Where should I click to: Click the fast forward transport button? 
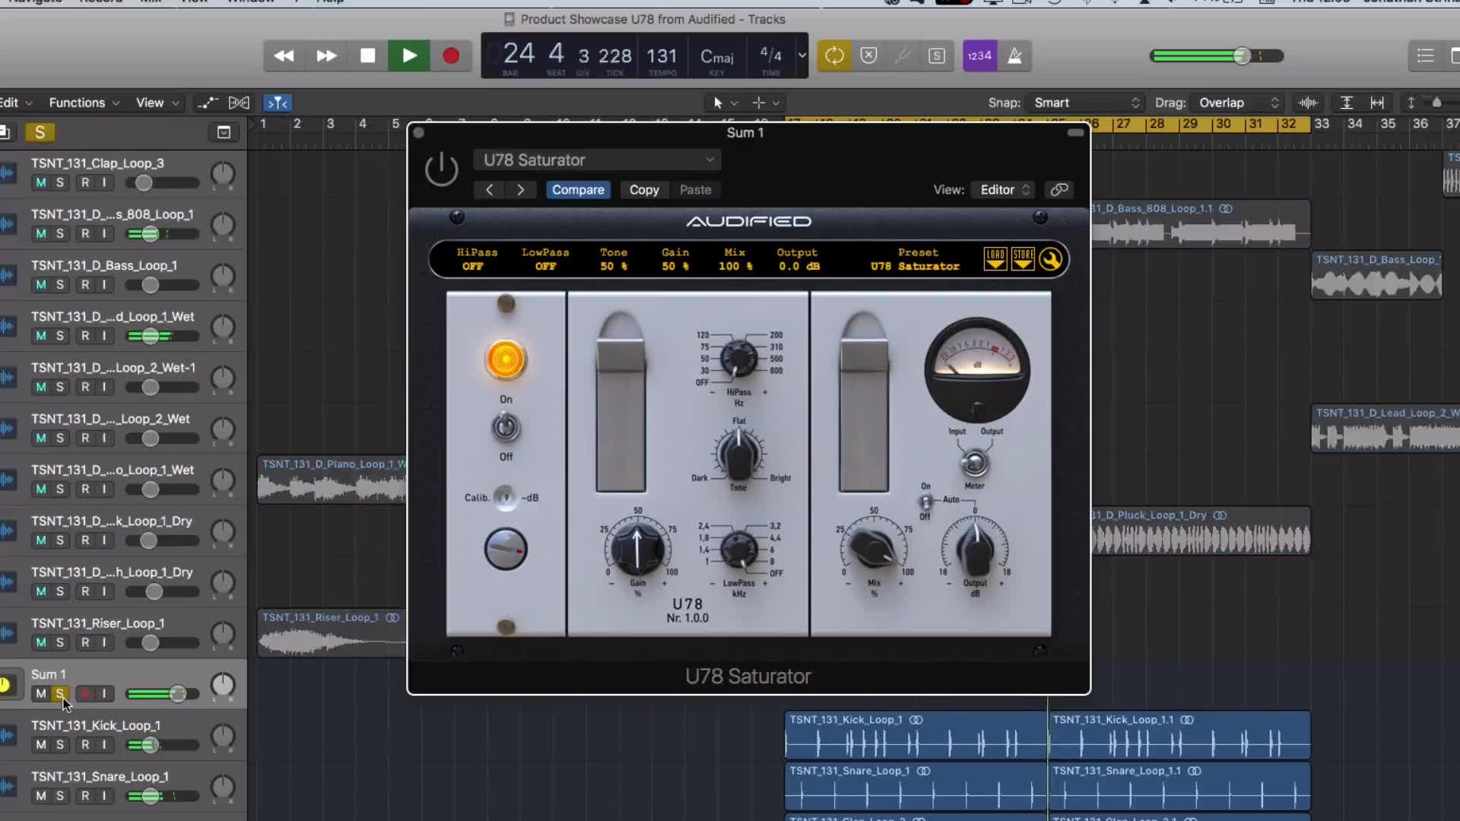click(326, 55)
